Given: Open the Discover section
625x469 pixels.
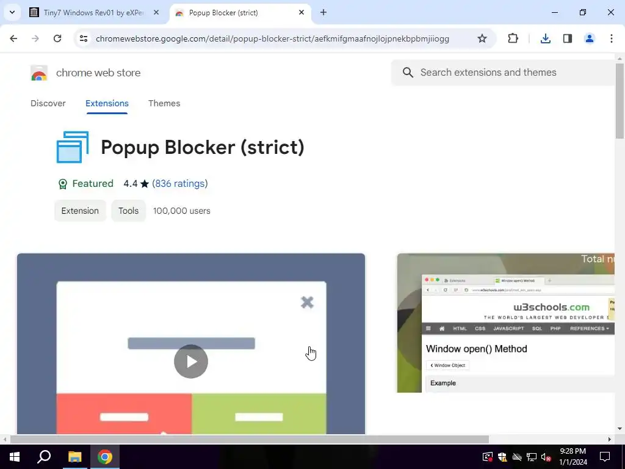Looking at the screenshot, I should (x=48, y=103).
